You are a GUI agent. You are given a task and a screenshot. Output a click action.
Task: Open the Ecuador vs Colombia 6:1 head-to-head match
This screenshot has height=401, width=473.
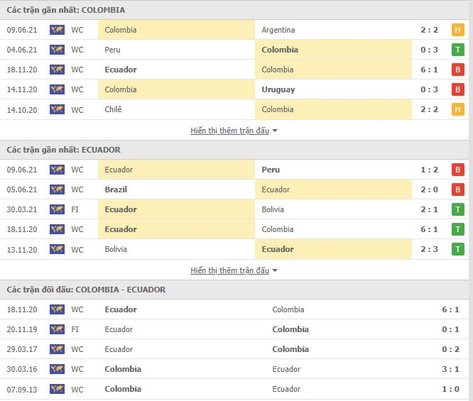click(234, 309)
